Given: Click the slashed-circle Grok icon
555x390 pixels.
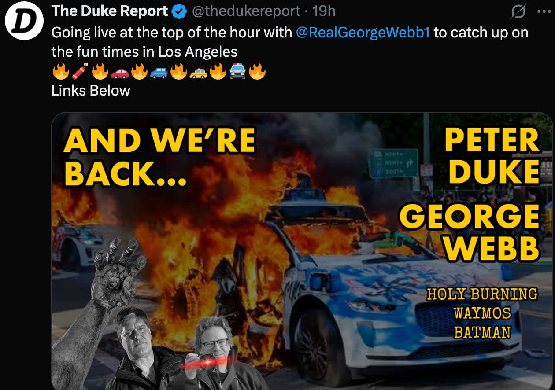Looking at the screenshot, I should (518, 13).
